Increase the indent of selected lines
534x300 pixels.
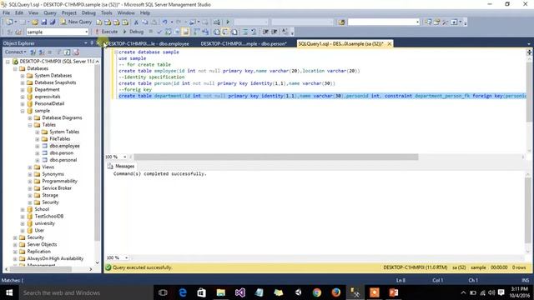coord(275,32)
